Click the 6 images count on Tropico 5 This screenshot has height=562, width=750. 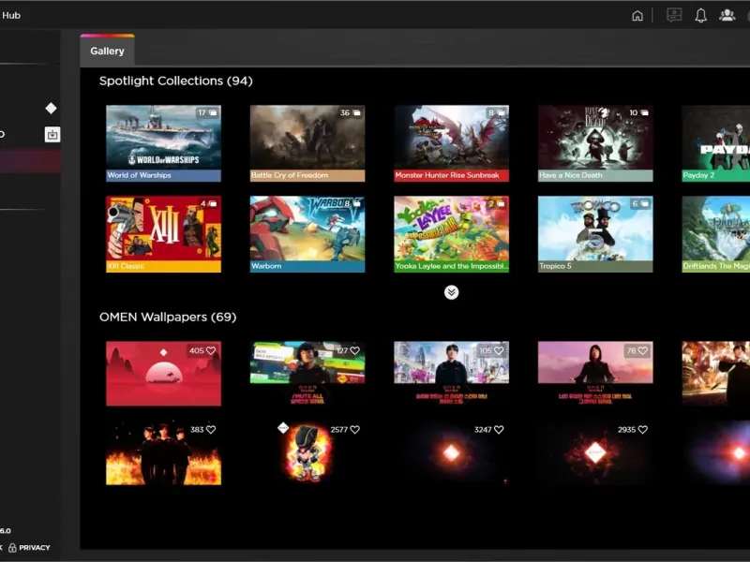641,203
